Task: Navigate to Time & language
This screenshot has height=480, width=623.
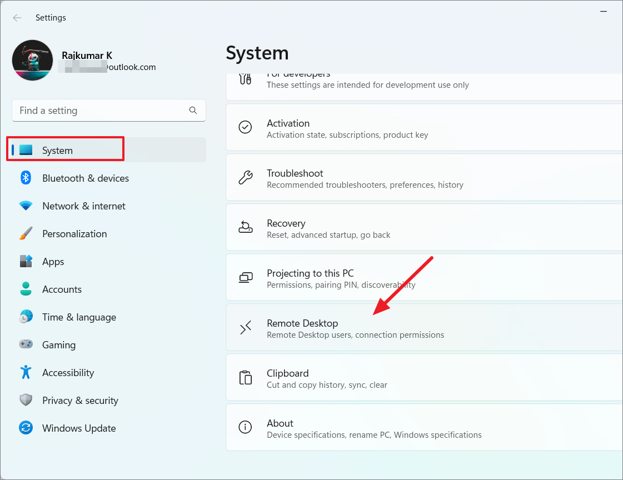Action: pyautogui.click(x=79, y=317)
